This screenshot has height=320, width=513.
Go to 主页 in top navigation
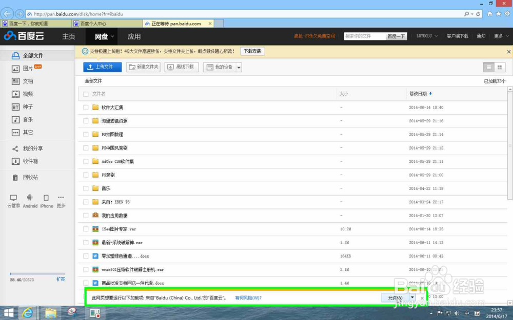click(69, 36)
